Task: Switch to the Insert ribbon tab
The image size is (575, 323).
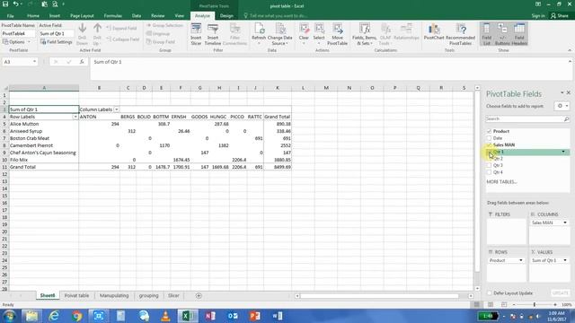Action: pyautogui.click(x=55, y=16)
